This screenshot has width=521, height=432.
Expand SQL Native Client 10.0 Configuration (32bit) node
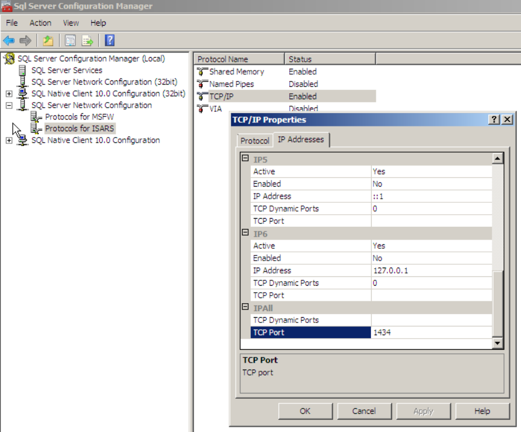tap(9, 94)
